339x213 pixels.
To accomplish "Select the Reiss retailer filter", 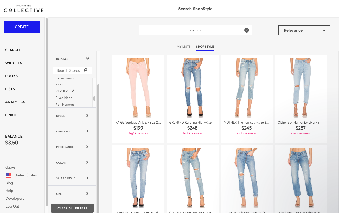I will coord(59,84).
